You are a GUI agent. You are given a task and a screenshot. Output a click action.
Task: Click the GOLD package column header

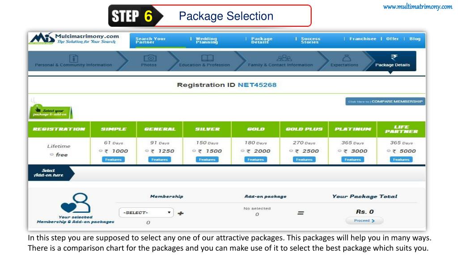[256, 129]
